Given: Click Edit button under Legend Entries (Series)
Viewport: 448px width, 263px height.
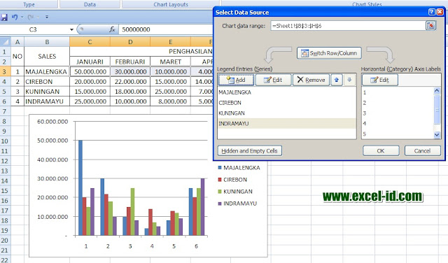Looking at the screenshot, I should coord(273,80).
